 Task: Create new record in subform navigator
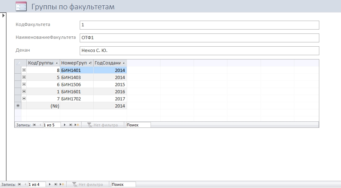(x=77, y=125)
